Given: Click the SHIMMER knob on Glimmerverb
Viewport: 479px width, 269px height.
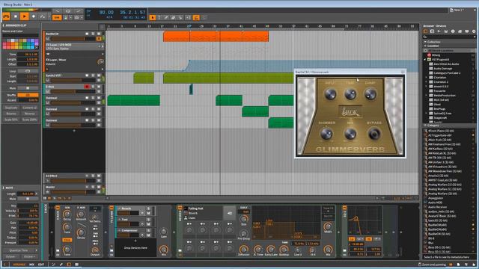Looking at the screenshot, I should tap(326, 134).
